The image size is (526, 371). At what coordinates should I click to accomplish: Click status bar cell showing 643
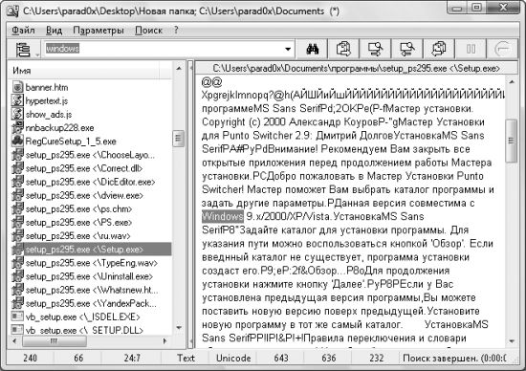(281, 359)
